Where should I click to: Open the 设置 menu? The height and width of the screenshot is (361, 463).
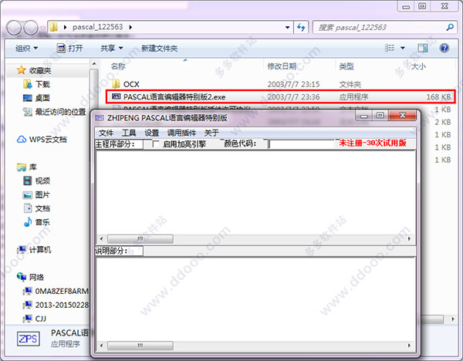pos(152,133)
